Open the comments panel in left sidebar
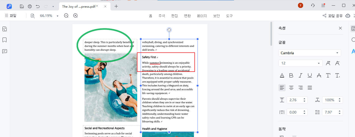 click(x=4, y=51)
